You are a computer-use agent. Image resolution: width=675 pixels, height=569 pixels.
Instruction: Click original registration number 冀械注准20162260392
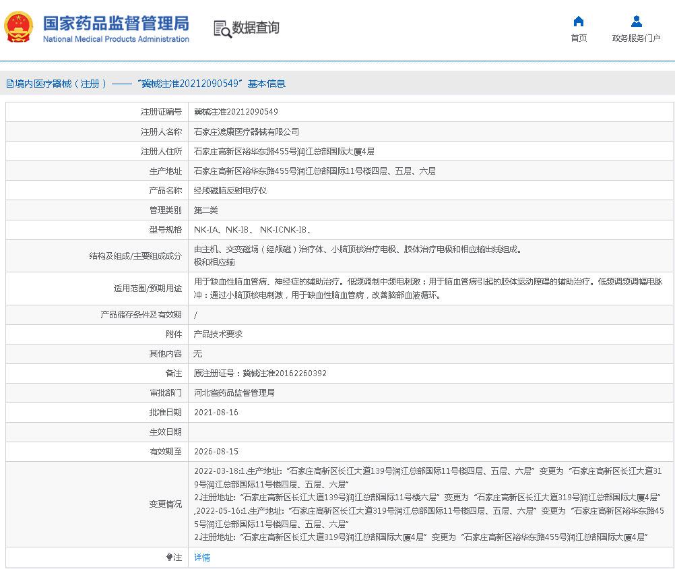click(x=284, y=373)
